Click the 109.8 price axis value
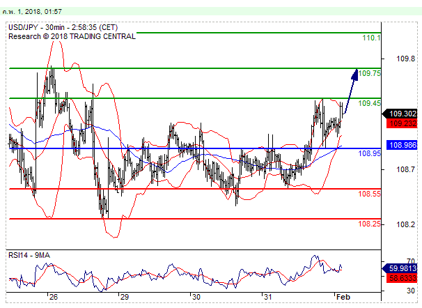Viewport: 422px width, 308px height. (x=405, y=59)
